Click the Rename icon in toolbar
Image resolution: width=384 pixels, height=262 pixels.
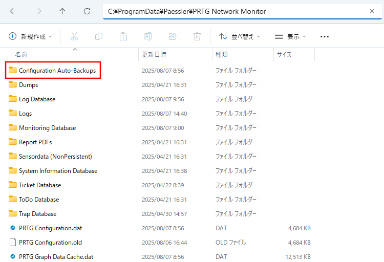tap(148, 36)
